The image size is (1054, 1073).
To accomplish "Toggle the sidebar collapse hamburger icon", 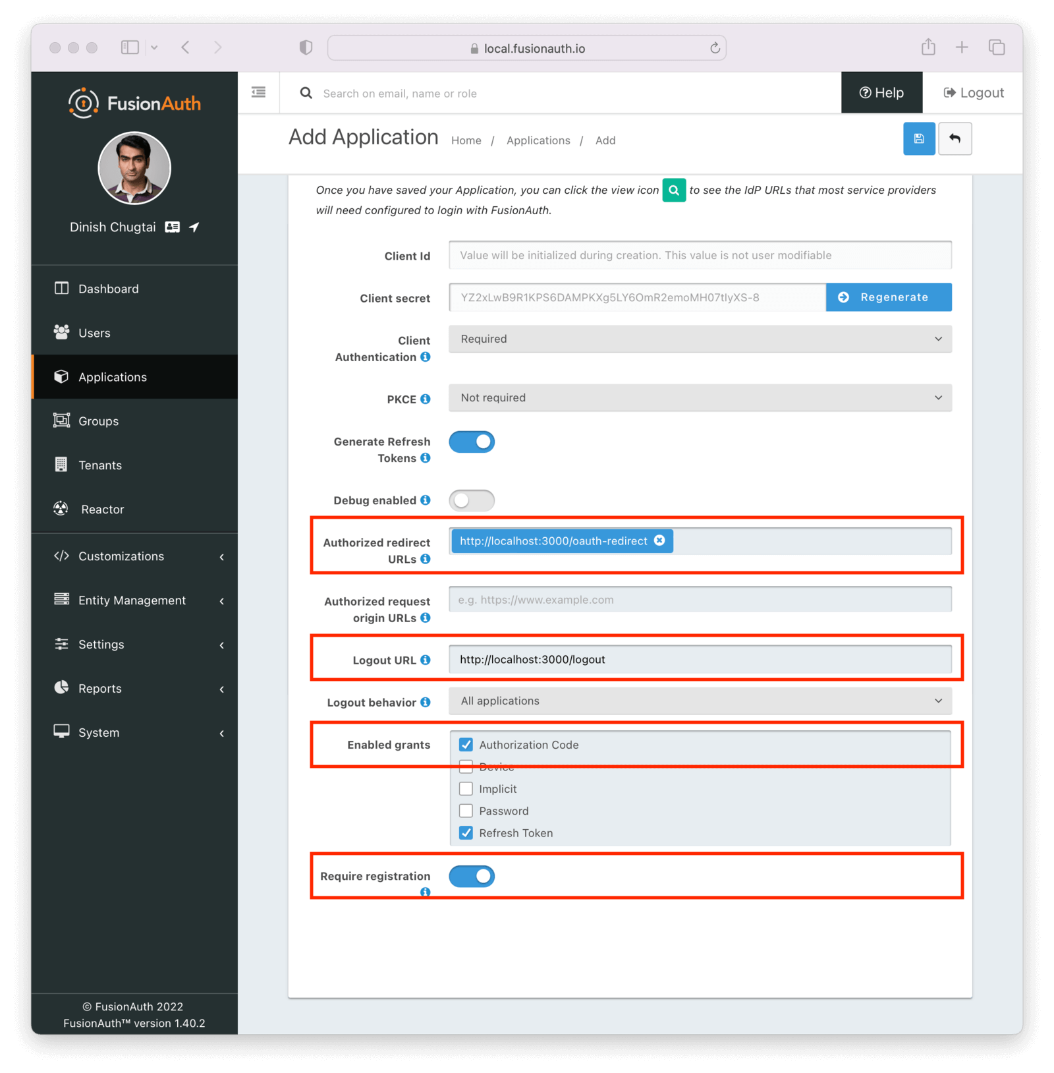I will [259, 92].
